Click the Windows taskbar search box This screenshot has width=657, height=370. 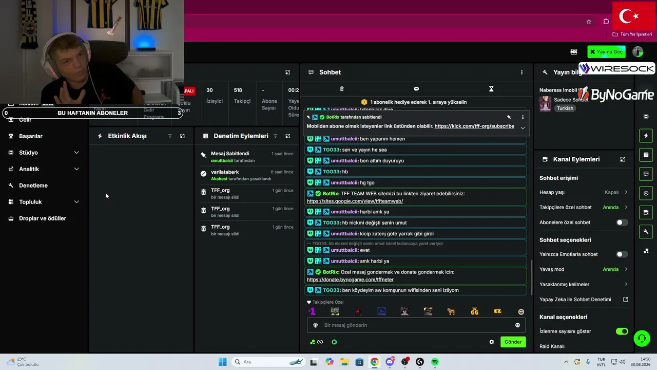click(268, 362)
